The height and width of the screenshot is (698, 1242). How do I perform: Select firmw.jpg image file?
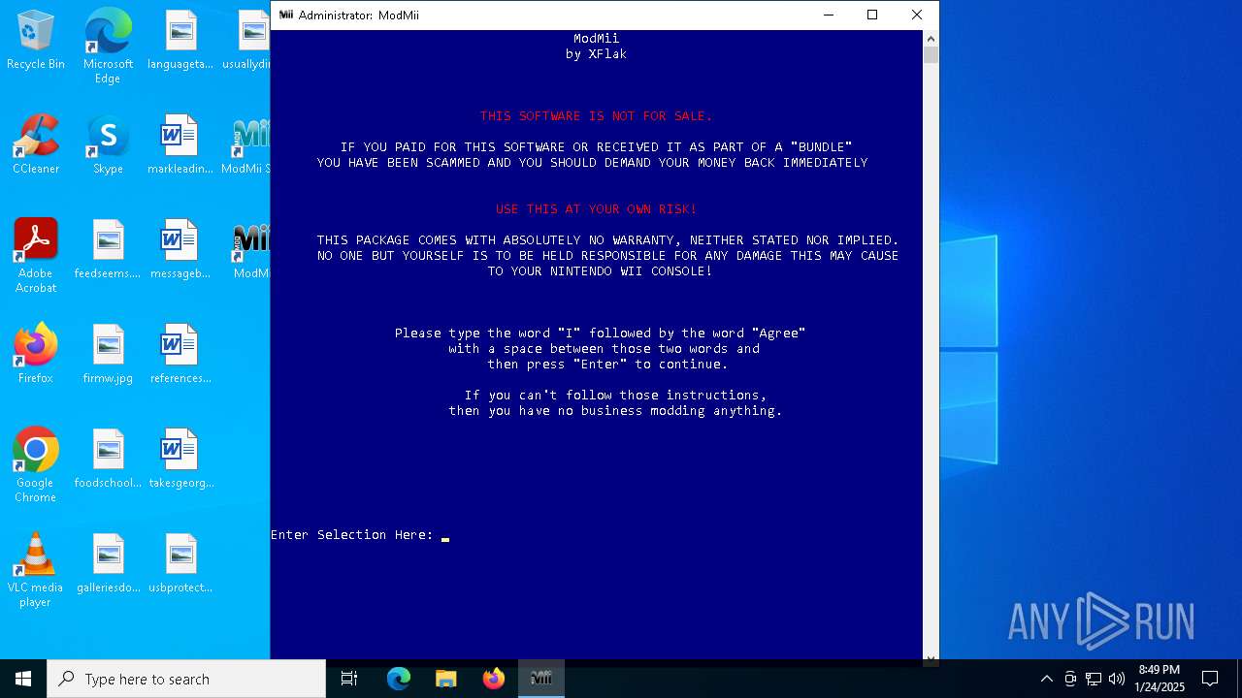pos(108,354)
